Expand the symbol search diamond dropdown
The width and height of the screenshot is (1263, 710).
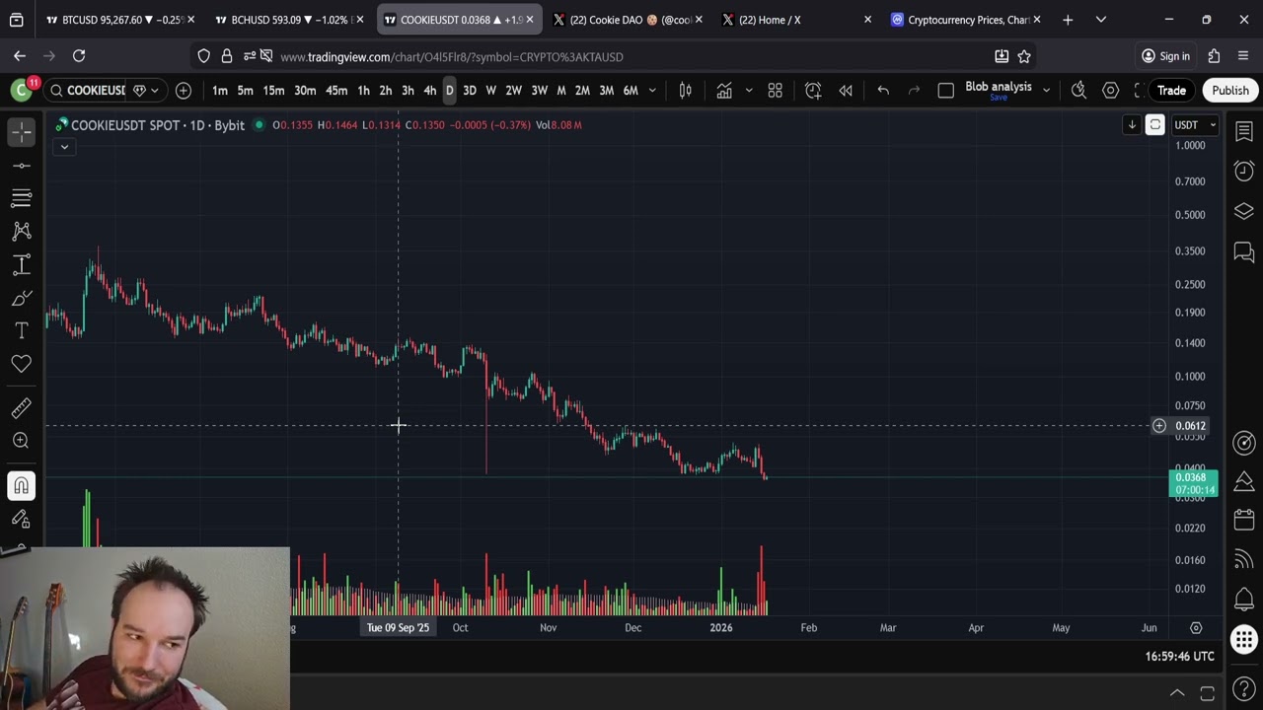point(146,91)
